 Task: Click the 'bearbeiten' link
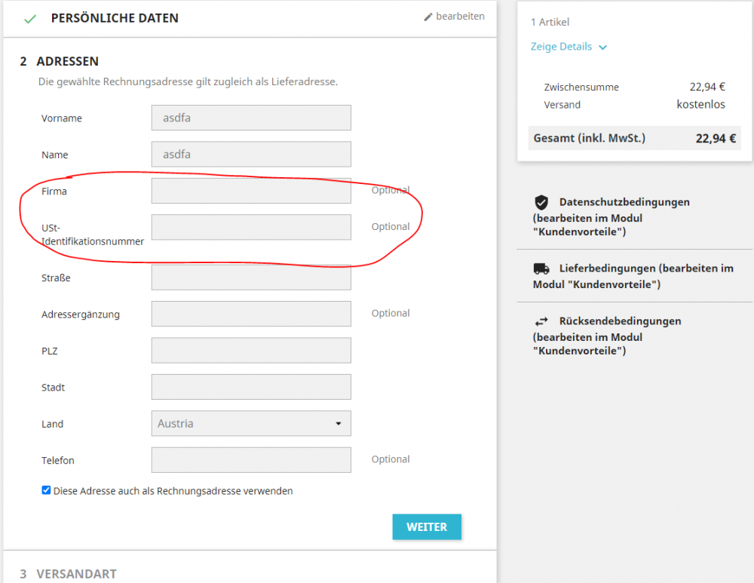click(460, 17)
